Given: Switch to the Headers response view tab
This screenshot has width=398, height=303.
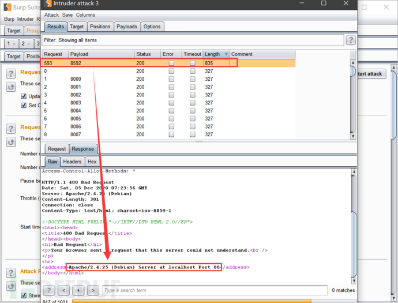Looking at the screenshot, I should tap(72, 162).
